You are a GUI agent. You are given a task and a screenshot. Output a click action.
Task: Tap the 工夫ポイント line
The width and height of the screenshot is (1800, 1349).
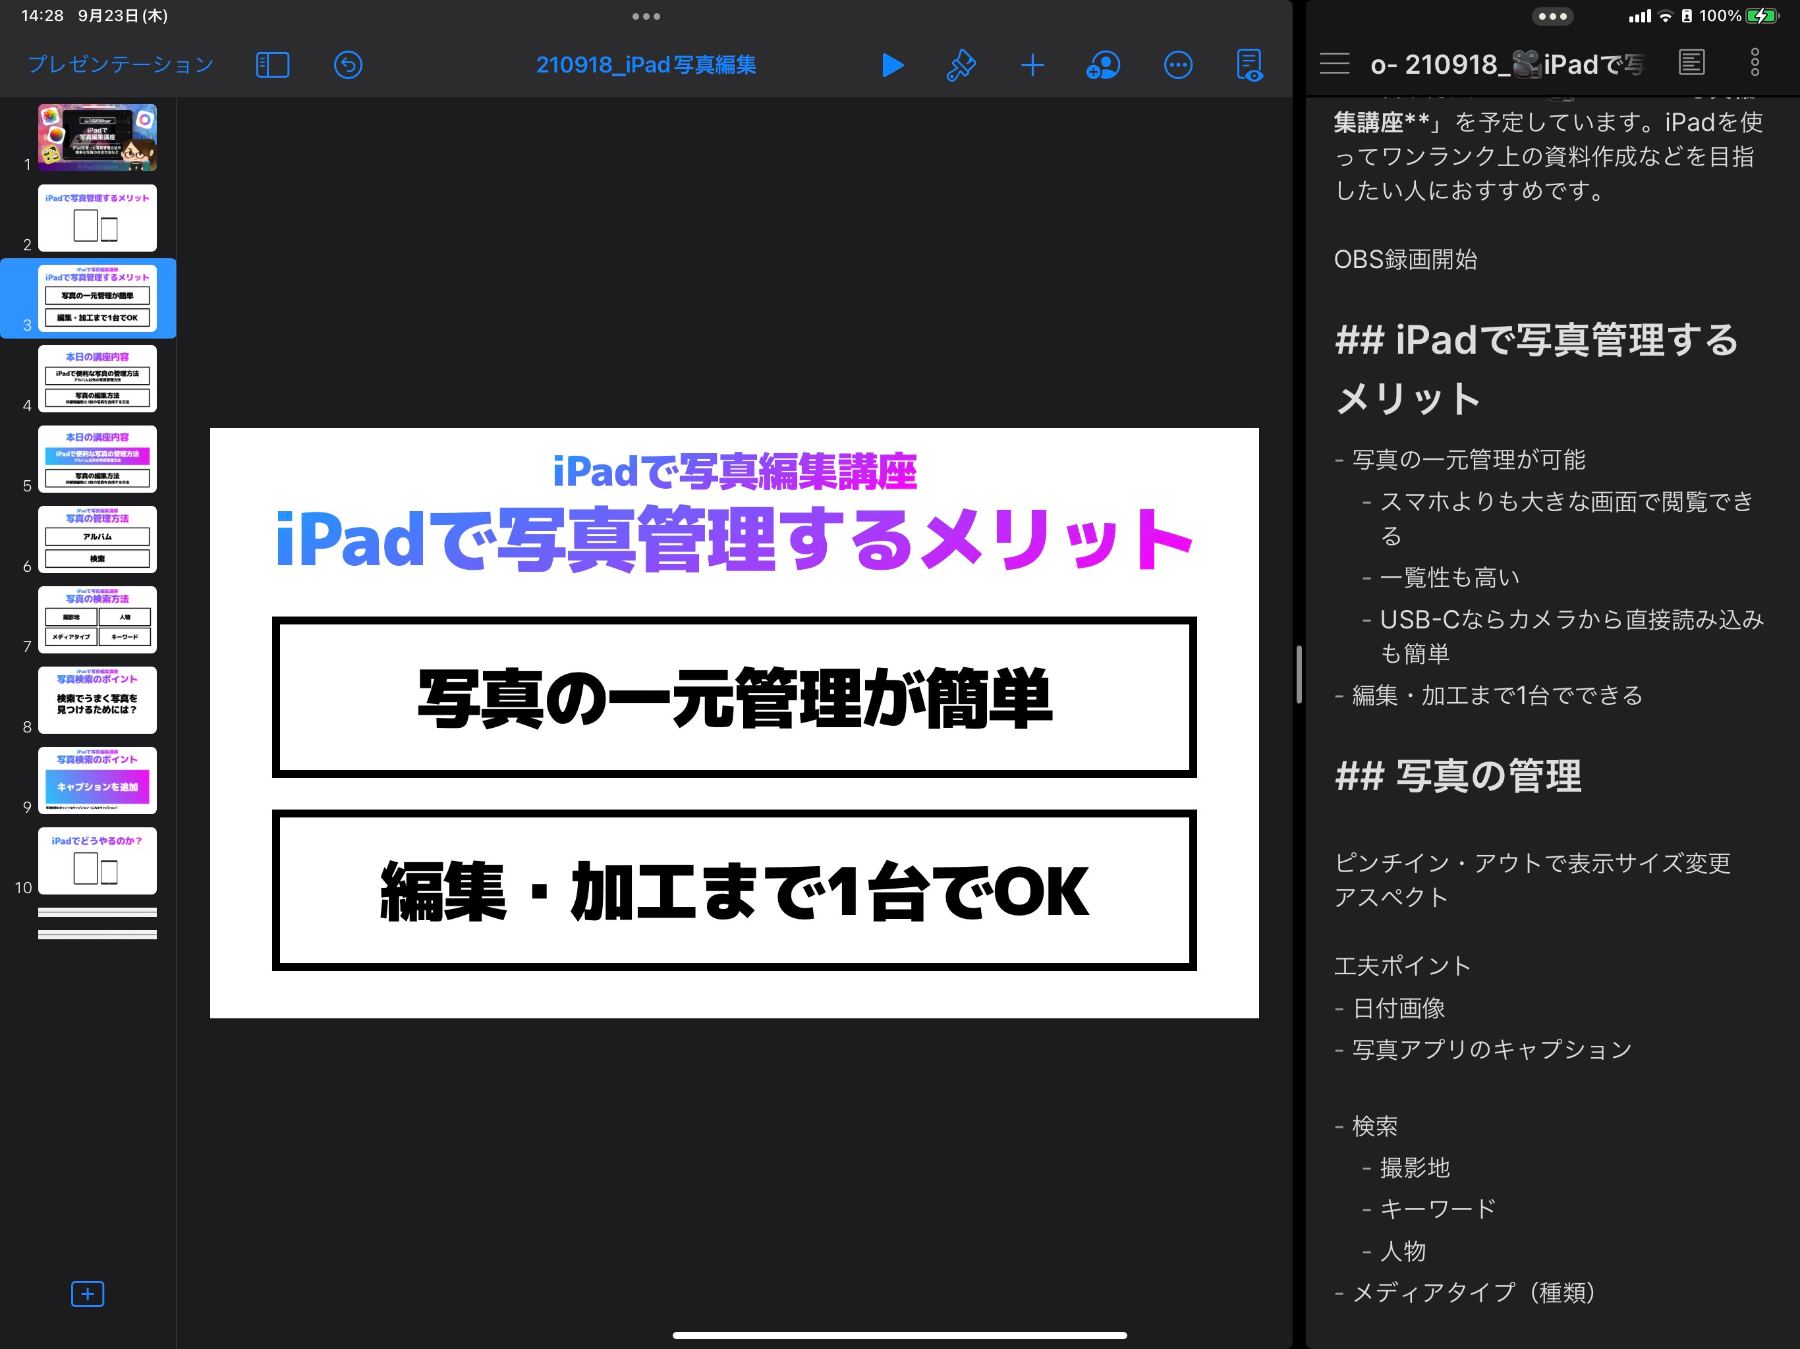click(1402, 966)
